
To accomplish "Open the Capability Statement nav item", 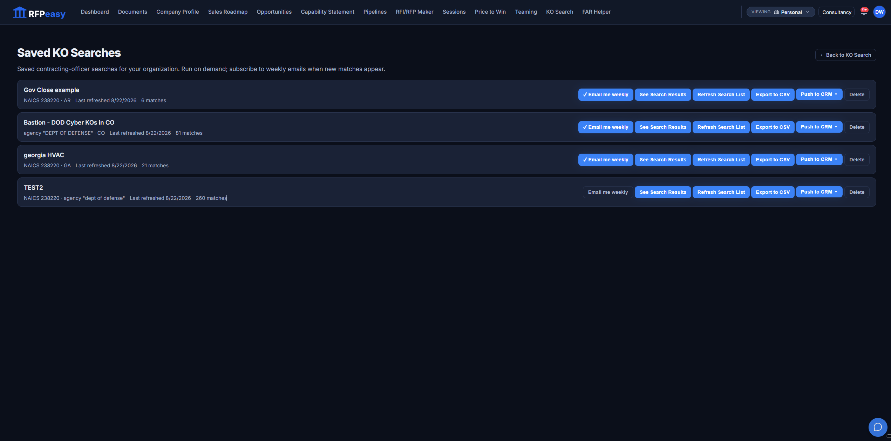I will point(327,12).
